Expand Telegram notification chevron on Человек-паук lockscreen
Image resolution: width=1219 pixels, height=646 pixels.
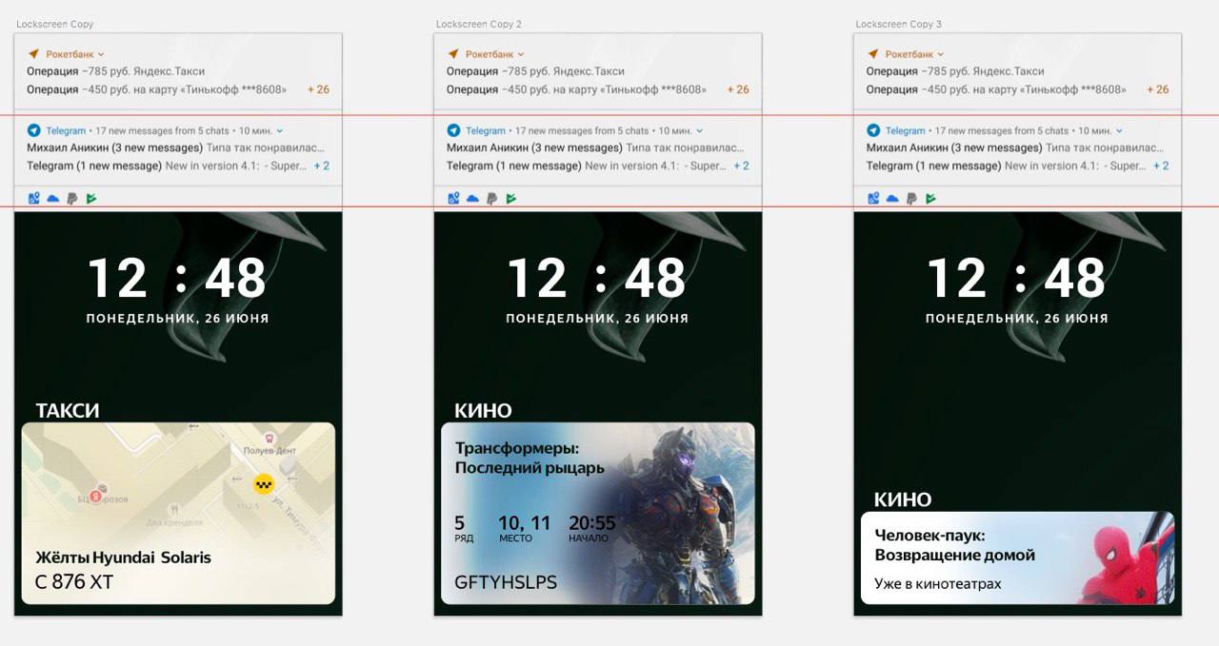(x=1119, y=131)
